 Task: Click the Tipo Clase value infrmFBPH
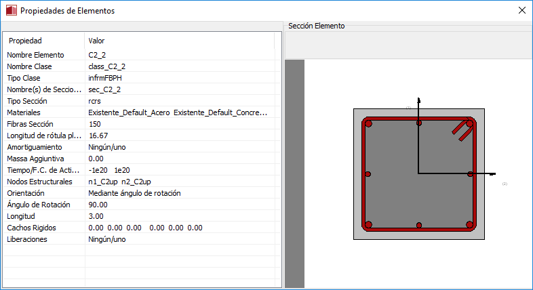(x=105, y=78)
